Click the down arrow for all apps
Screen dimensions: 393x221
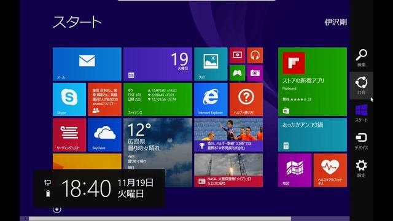[57, 209]
